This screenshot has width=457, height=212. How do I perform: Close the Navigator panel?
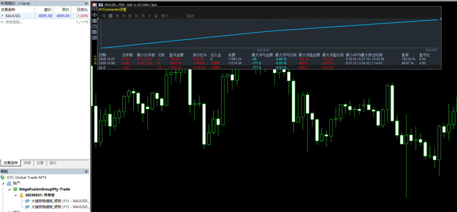click(86, 172)
